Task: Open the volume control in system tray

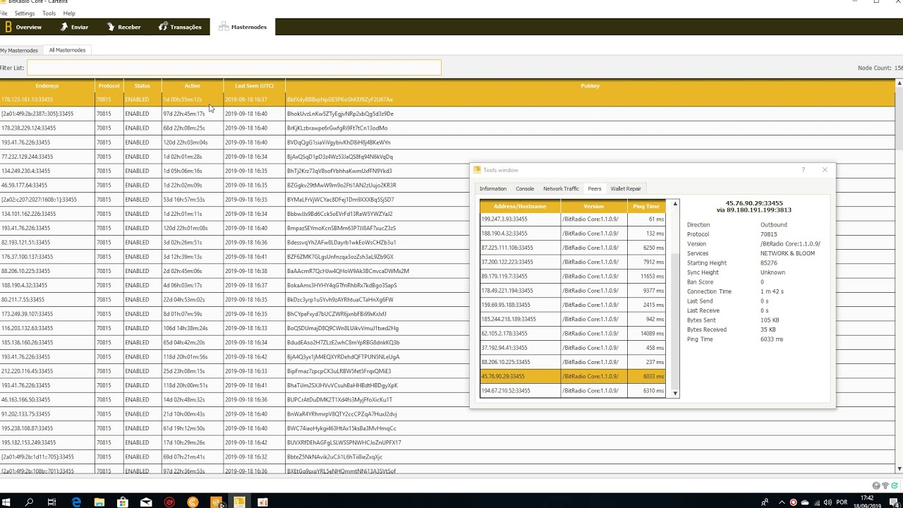Action: click(828, 502)
